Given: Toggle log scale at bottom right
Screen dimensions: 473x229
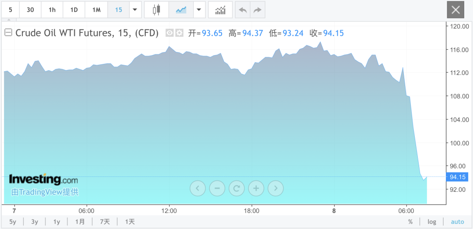Looking at the screenshot, I should tap(432, 222).
